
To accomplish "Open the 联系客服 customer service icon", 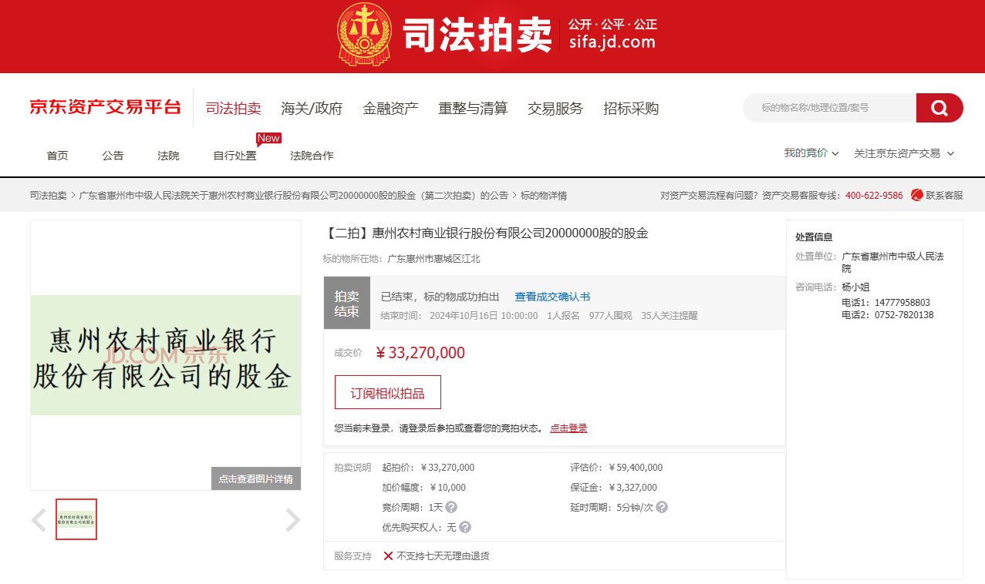I will tap(917, 196).
